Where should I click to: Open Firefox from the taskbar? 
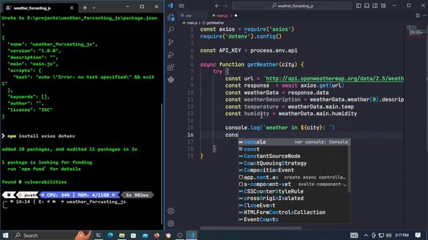[x=156, y=235]
